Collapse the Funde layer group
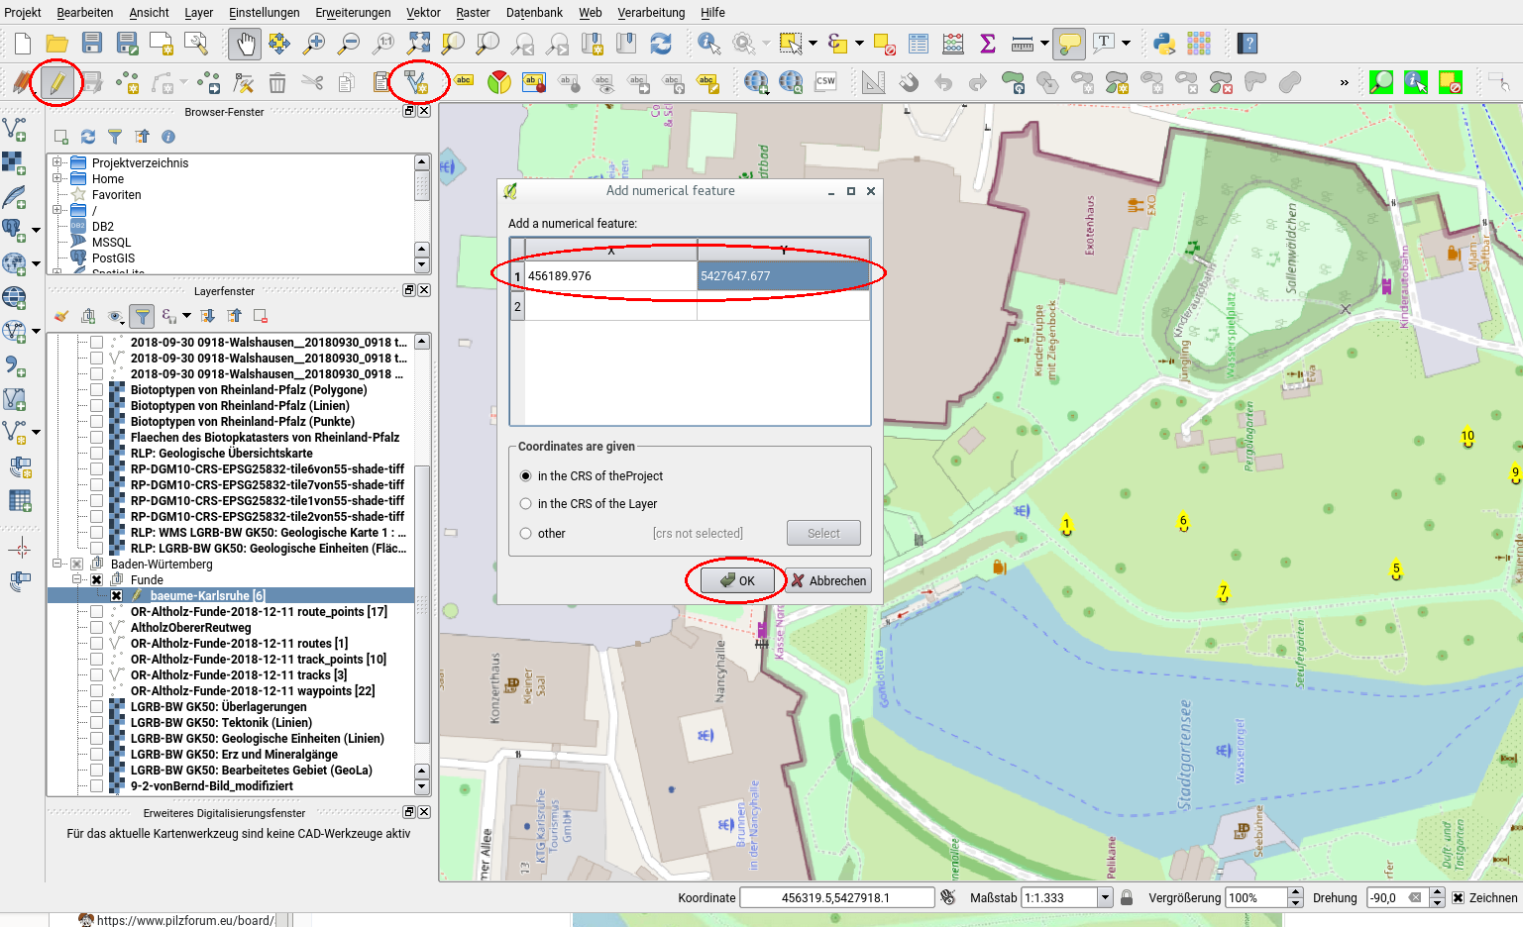1523x927 pixels. (x=76, y=580)
